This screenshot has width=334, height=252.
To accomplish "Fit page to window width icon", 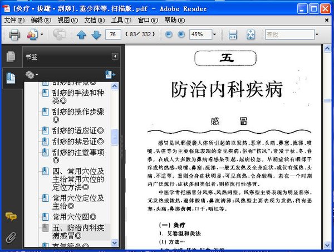I will pos(233,35).
